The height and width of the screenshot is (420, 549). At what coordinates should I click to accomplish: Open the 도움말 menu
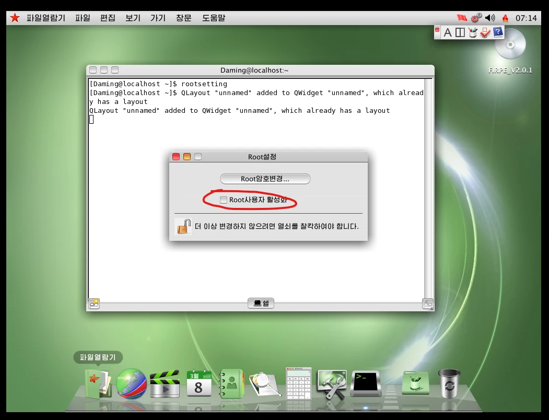(213, 18)
